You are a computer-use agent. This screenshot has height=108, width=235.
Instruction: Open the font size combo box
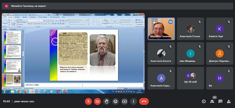[x=41, y=21]
